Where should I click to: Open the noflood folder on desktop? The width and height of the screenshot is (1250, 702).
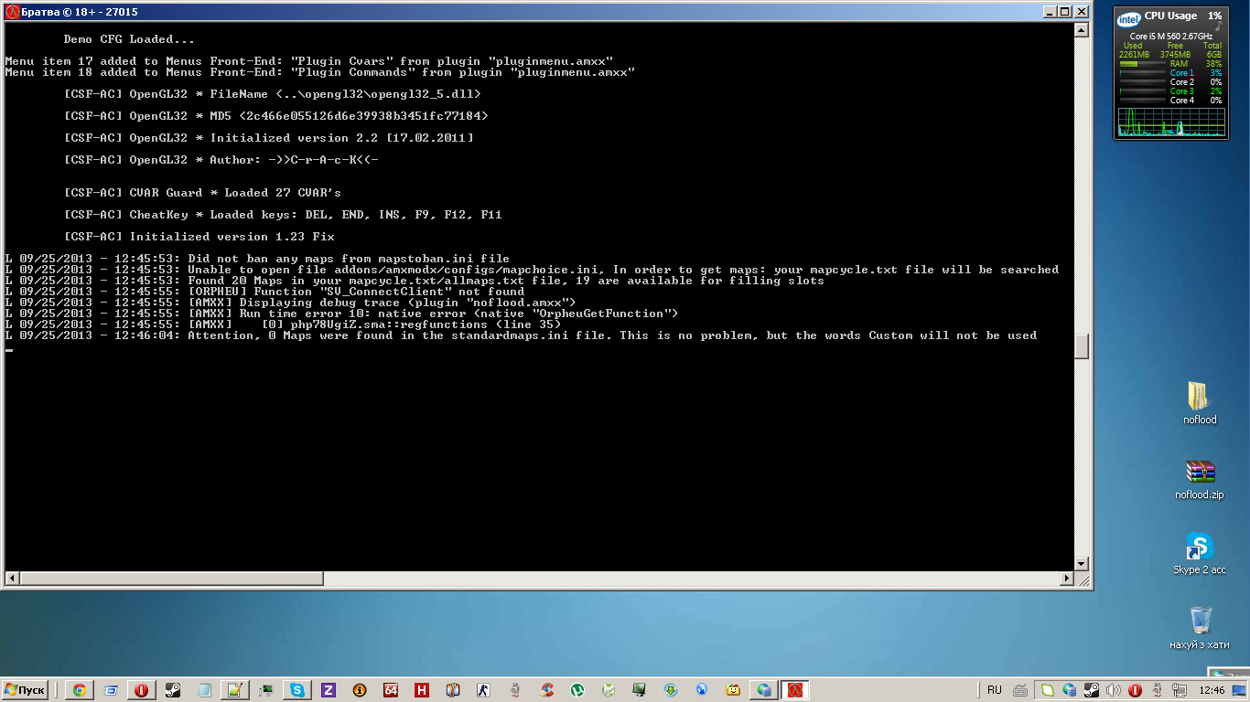[x=1200, y=403]
